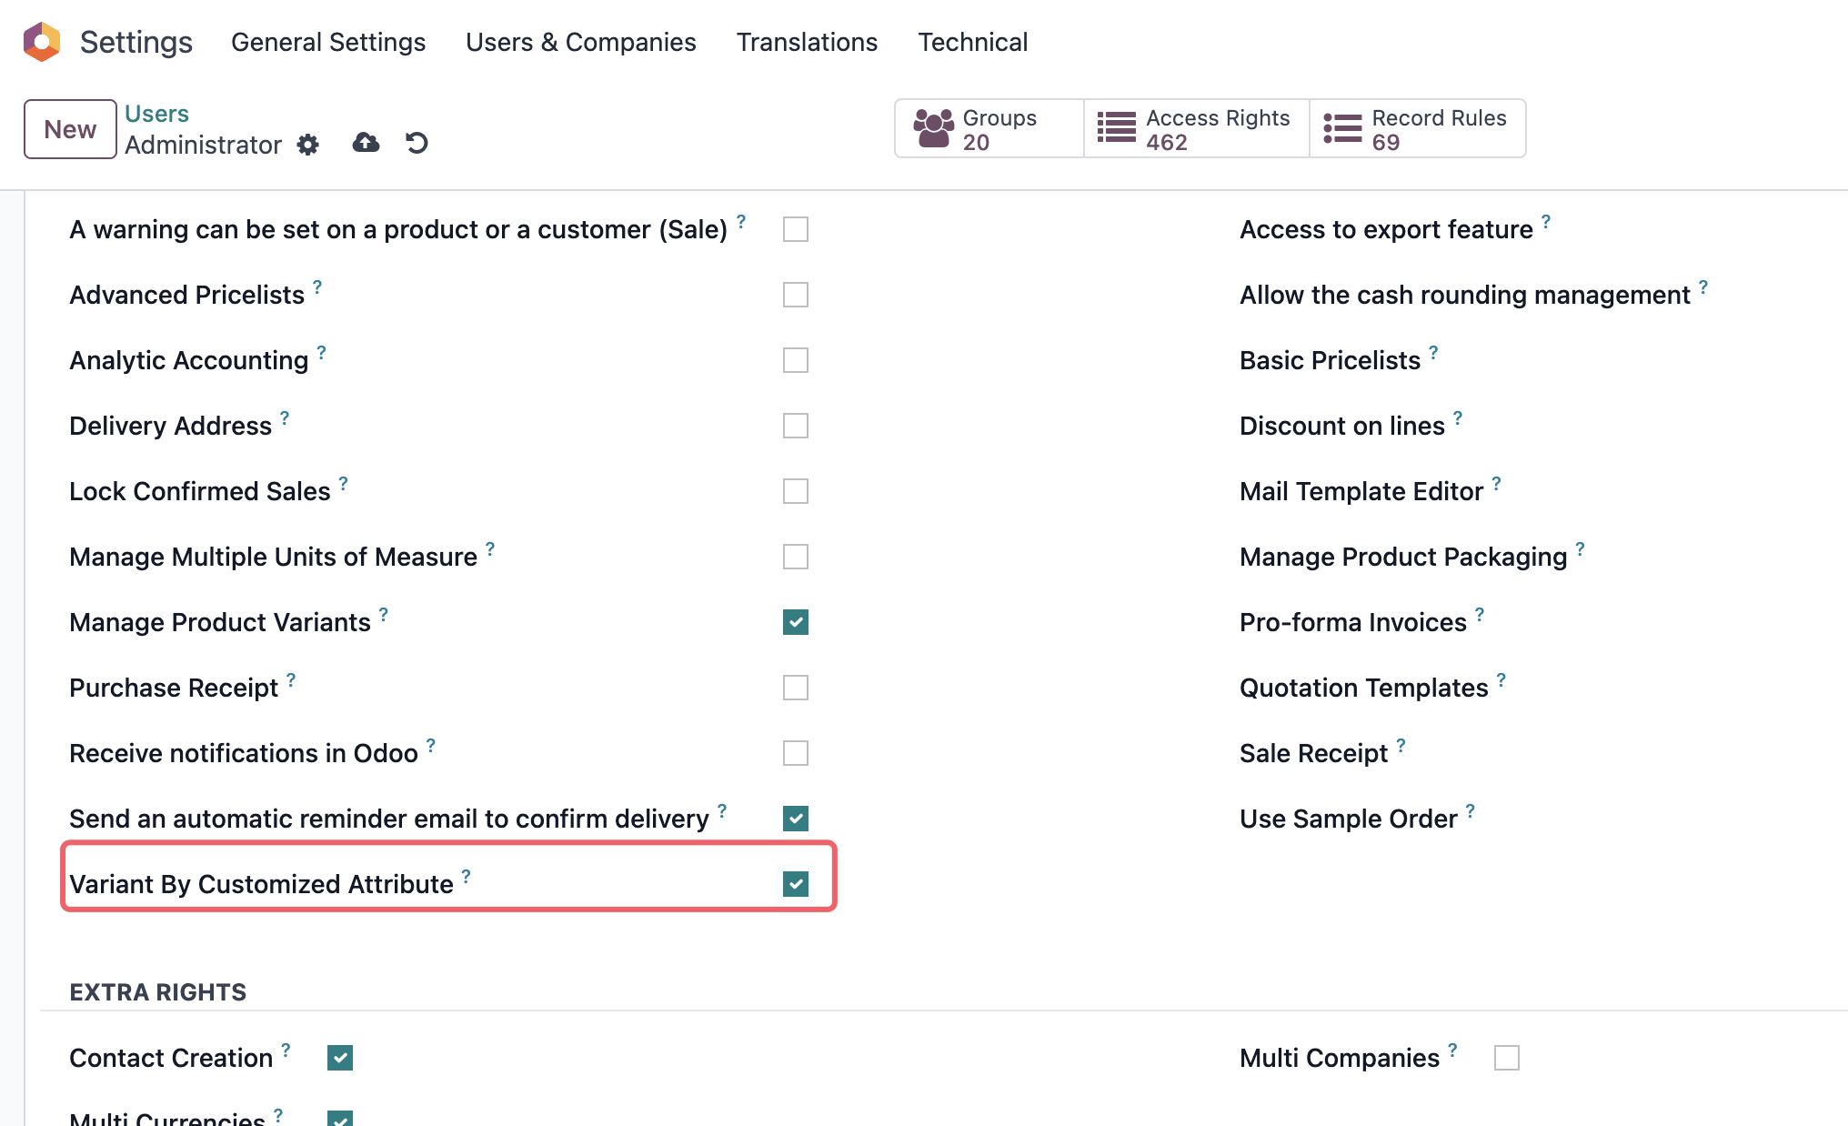This screenshot has width=1848, height=1126.
Task: Enable Manage Multiple Units of Measure
Action: click(796, 557)
